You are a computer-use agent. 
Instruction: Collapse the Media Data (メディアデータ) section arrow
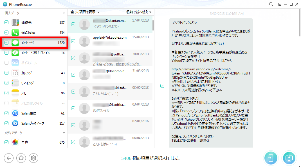pyautogui.click(x=64, y=133)
